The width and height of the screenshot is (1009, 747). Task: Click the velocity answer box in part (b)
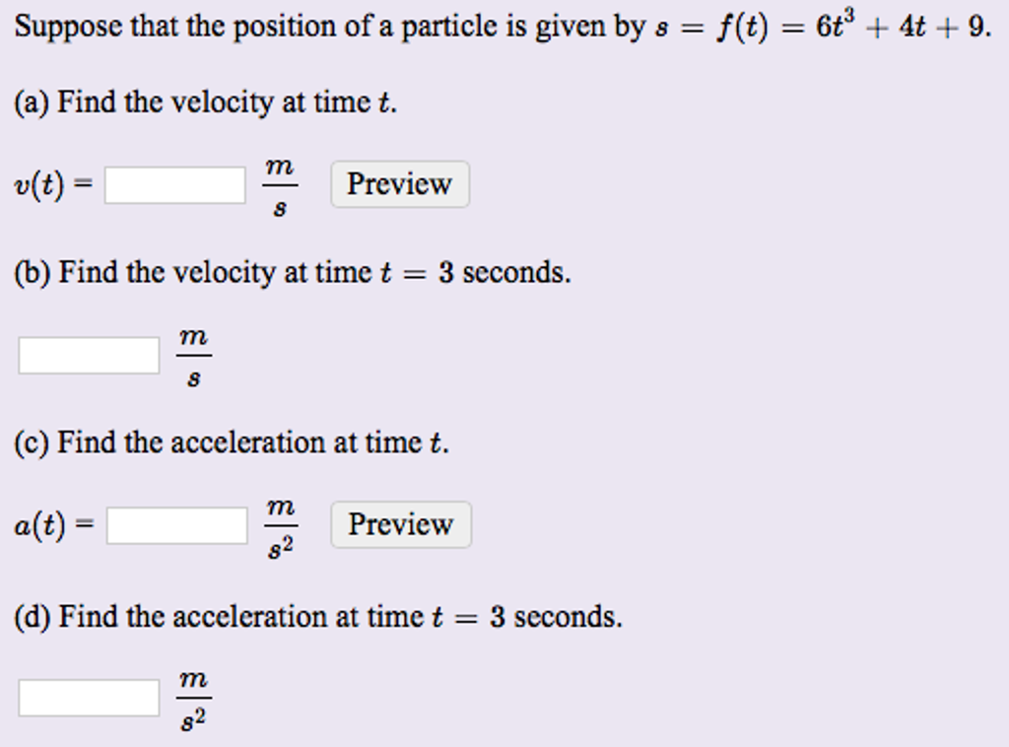pos(88,355)
